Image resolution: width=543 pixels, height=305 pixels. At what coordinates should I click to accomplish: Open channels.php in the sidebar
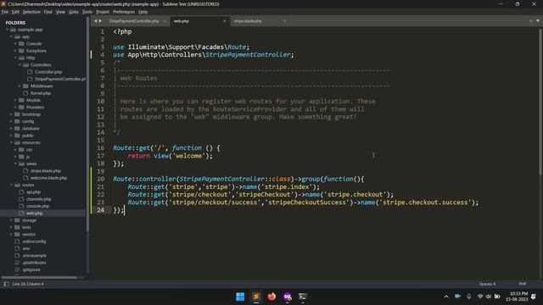(x=39, y=199)
